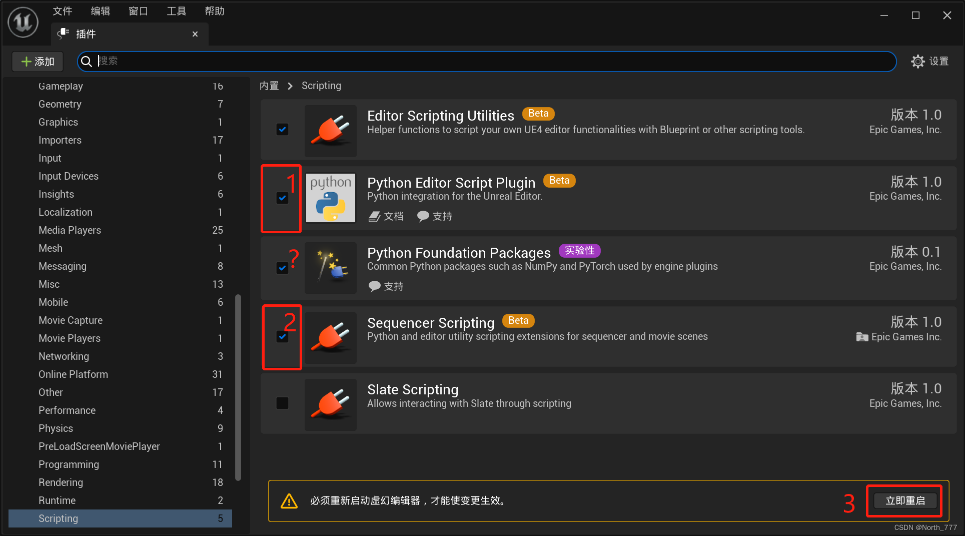Select Rendering category
Viewport: 965px width, 536px height.
120,482
